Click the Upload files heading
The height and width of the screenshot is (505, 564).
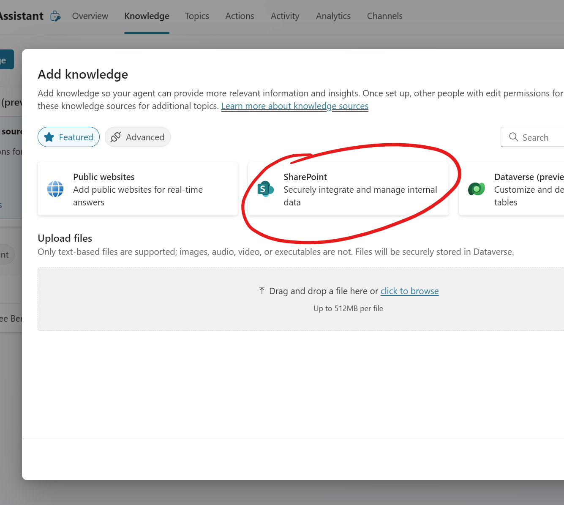pyautogui.click(x=65, y=238)
